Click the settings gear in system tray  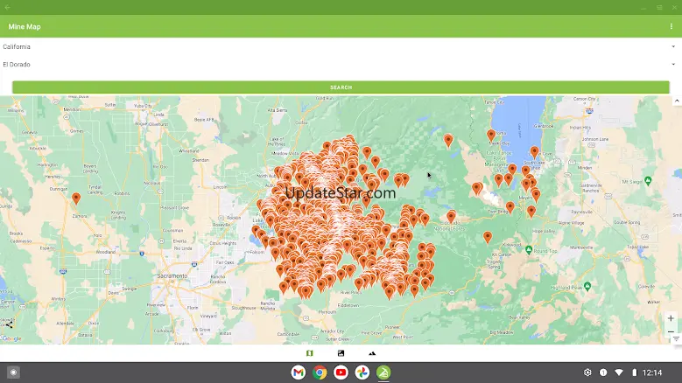click(x=587, y=373)
